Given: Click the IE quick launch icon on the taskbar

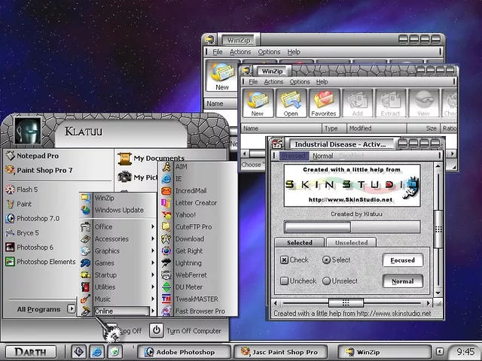Looking at the screenshot, I should pos(96,351).
